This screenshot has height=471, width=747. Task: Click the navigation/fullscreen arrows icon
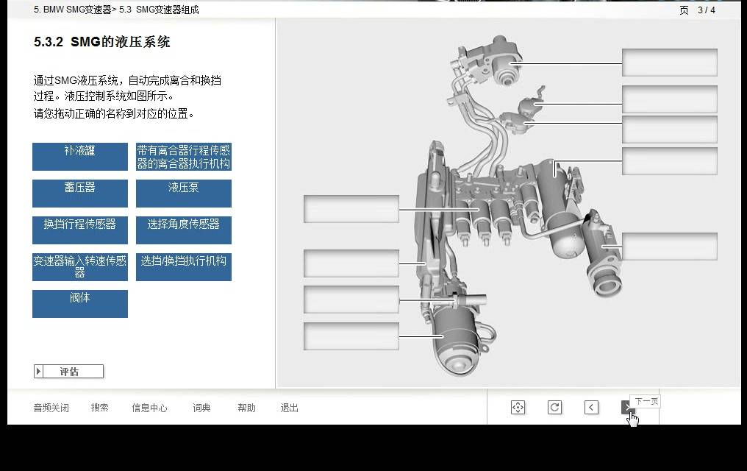518,408
